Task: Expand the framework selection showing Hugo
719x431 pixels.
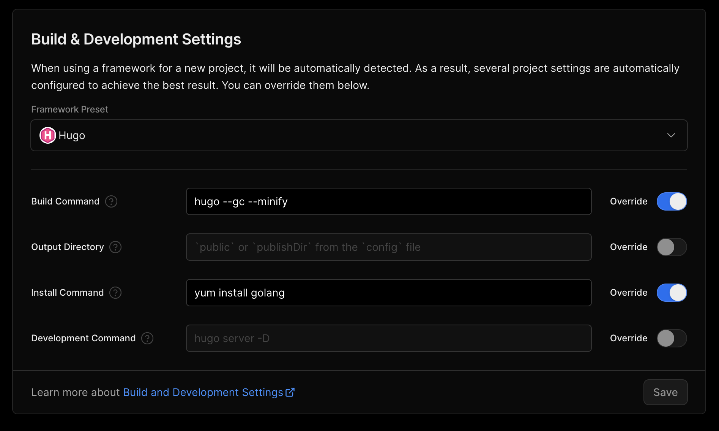Action: (359, 135)
